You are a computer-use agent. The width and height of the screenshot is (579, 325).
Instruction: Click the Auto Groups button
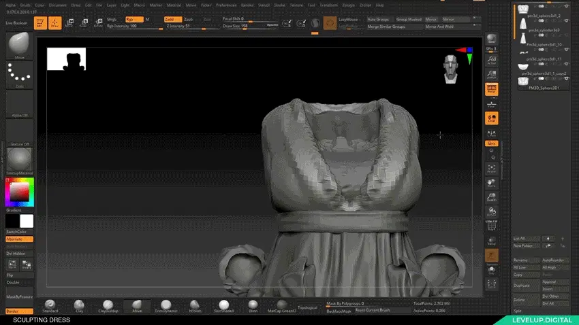point(379,19)
